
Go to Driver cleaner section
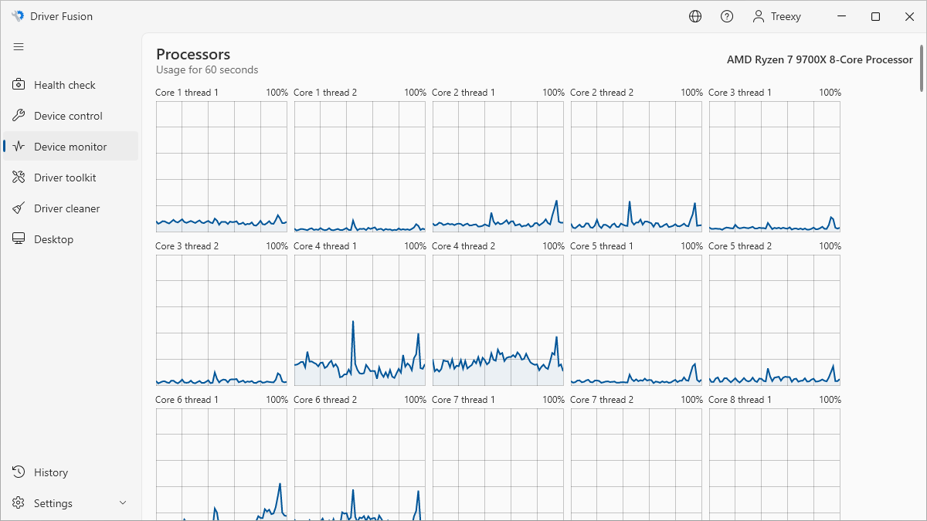point(67,208)
